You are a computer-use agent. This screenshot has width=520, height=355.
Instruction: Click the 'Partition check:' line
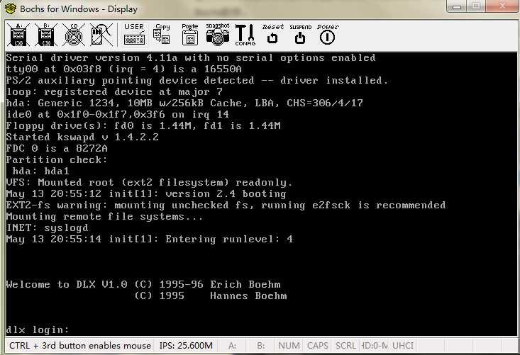(57, 160)
